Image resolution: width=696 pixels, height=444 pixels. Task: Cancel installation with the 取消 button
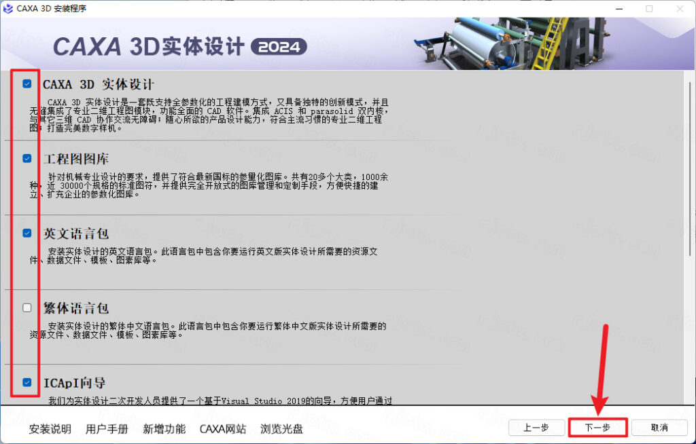point(659,428)
